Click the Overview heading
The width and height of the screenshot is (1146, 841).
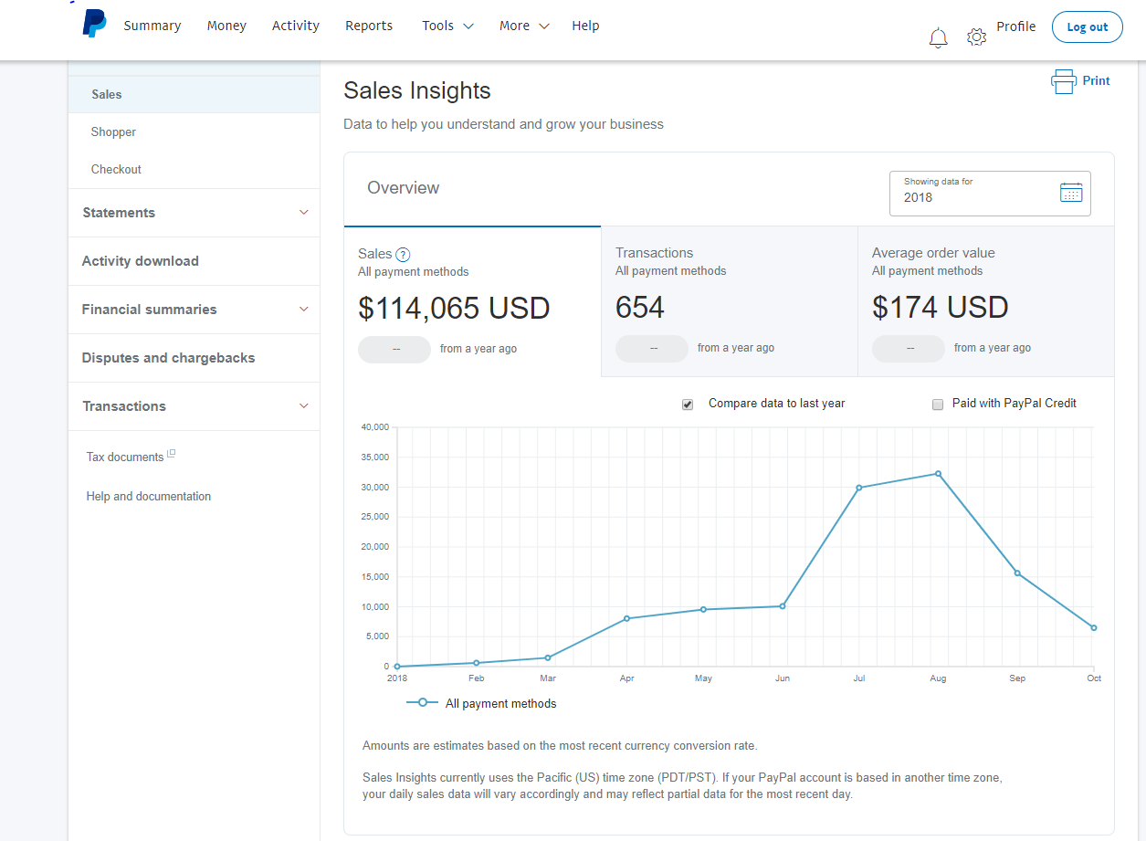pyautogui.click(x=404, y=187)
